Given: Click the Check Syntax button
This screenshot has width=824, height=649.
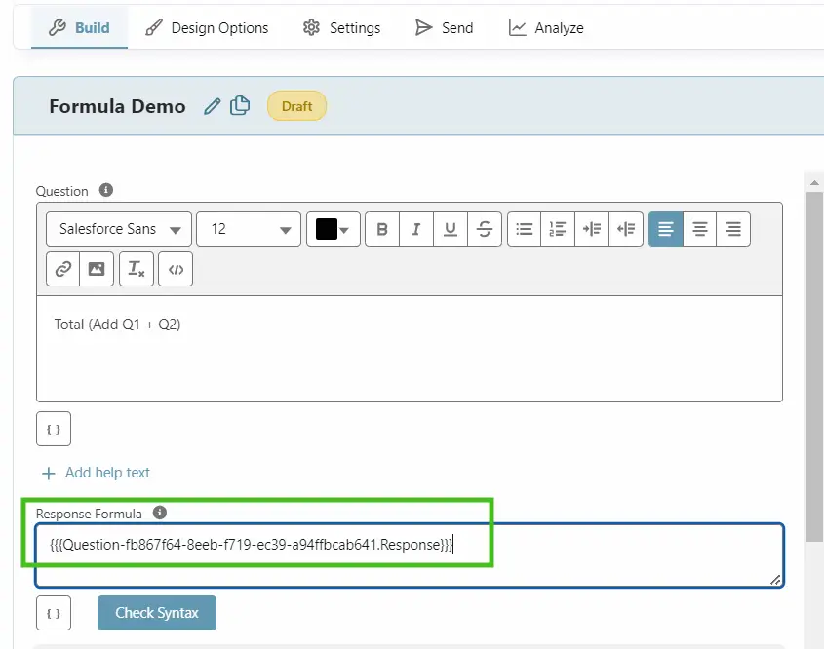Looking at the screenshot, I should click(157, 613).
